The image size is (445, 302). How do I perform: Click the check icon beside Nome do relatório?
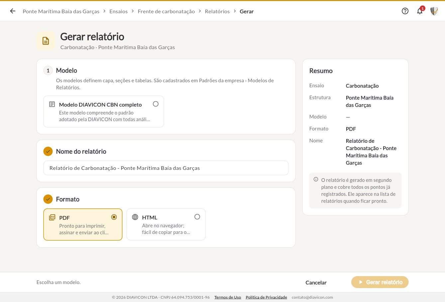[x=48, y=151]
